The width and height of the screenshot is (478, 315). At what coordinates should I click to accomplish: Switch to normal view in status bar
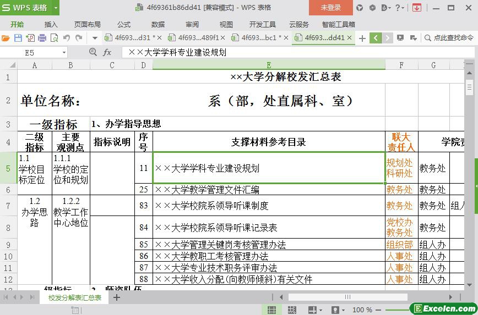coord(271,310)
